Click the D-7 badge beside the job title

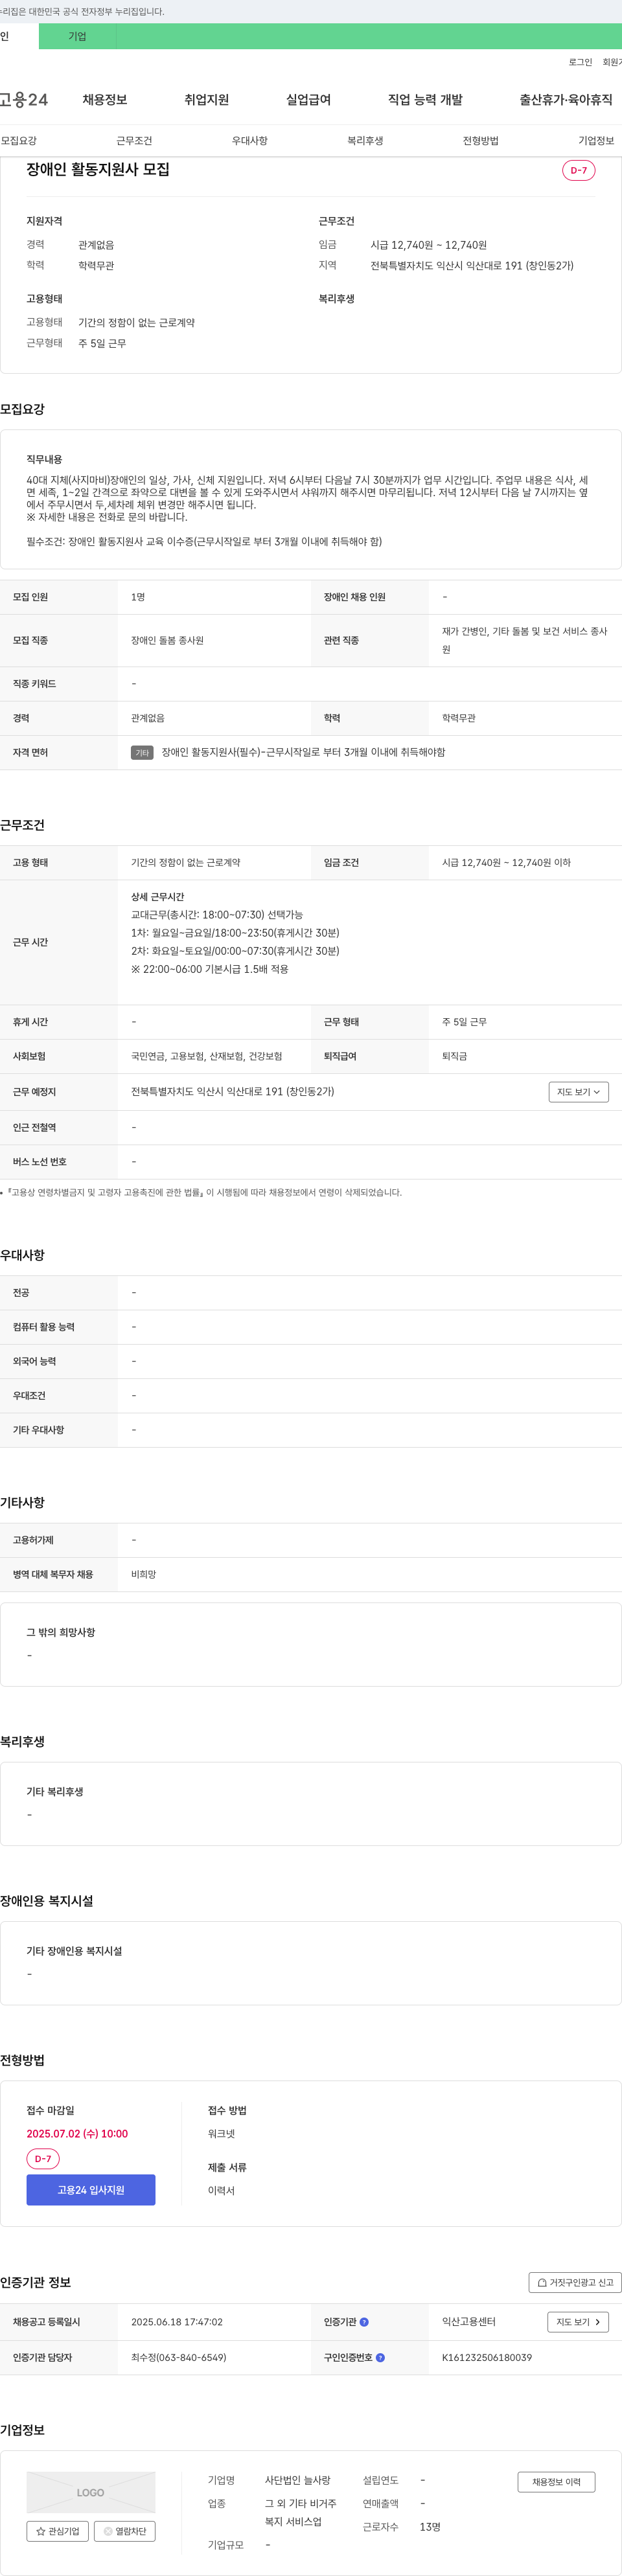(x=578, y=170)
